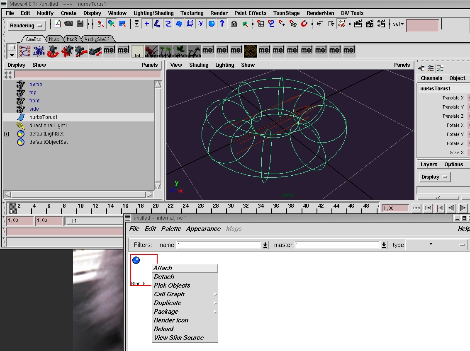Image resolution: width=470 pixels, height=351 pixels.
Task: Open the master filter dropdown arrow
Action: coord(384,245)
